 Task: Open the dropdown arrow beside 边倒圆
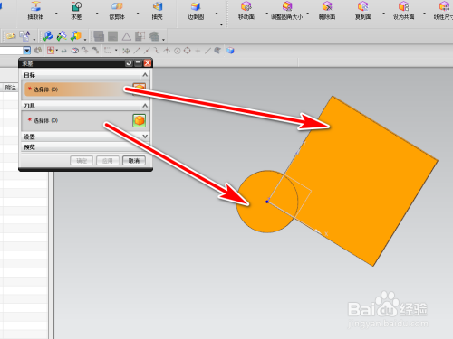click(217, 14)
